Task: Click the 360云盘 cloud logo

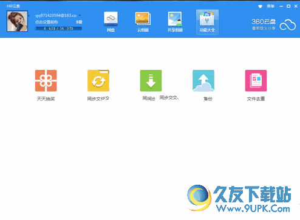Action: [288, 25]
